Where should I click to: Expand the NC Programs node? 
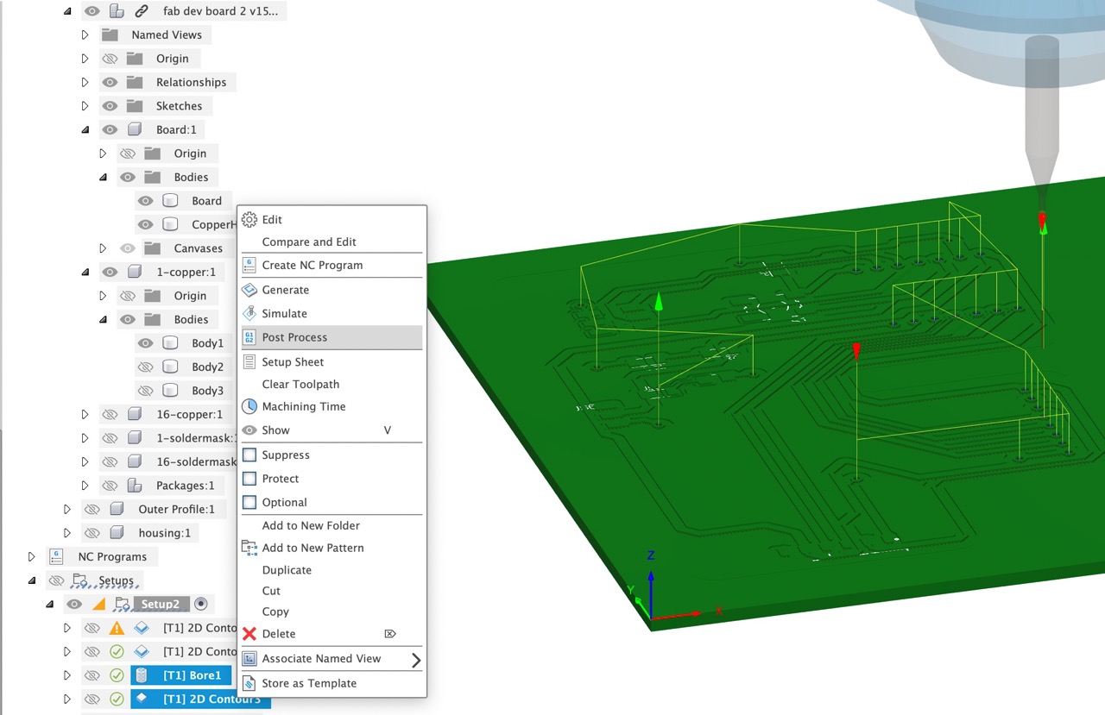coord(31,556)
